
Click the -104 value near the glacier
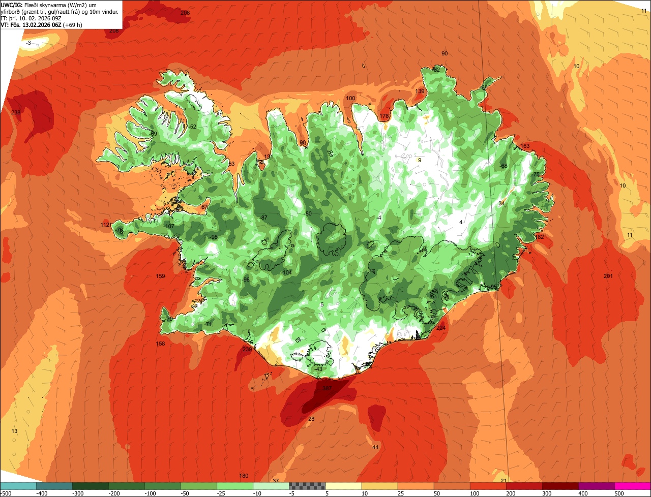(287, 272)
